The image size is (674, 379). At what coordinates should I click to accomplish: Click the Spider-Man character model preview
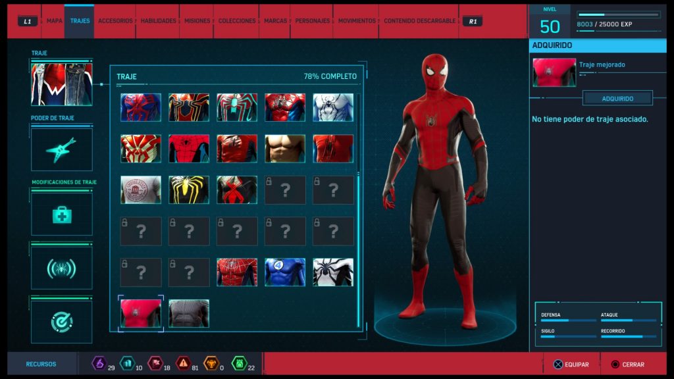438,191
